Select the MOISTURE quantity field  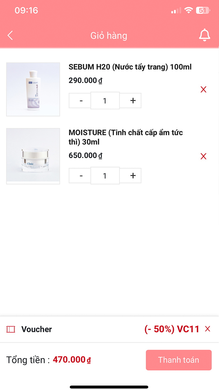(105, 175)
